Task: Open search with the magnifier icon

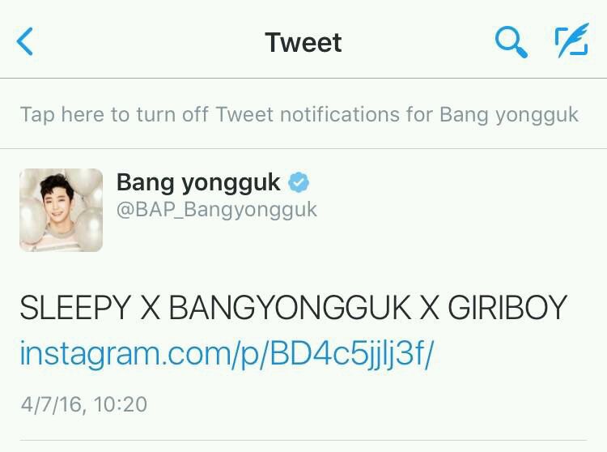Action: (x=511, y=42)
